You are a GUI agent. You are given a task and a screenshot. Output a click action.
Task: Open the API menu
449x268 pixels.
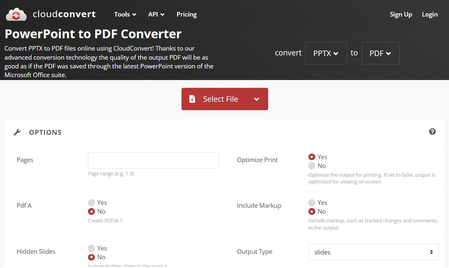point(156,14)
